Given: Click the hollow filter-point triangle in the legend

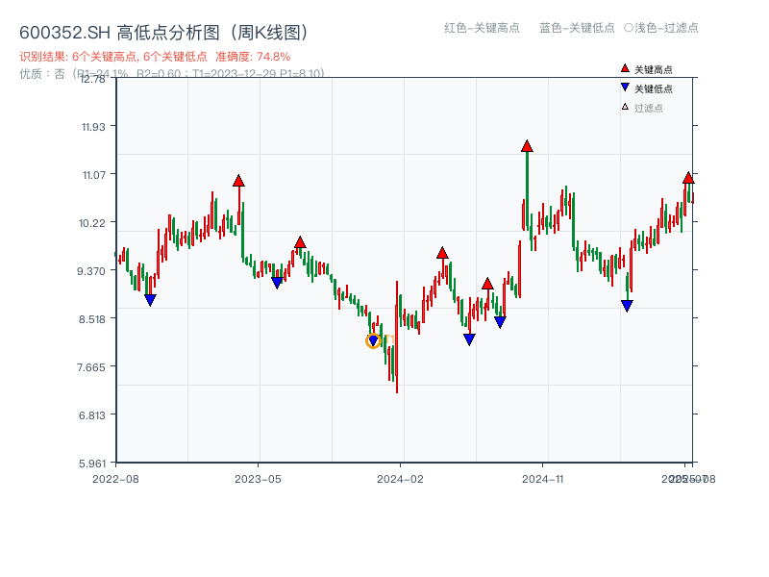Looking at the screenshot, I should coord(625,107).
